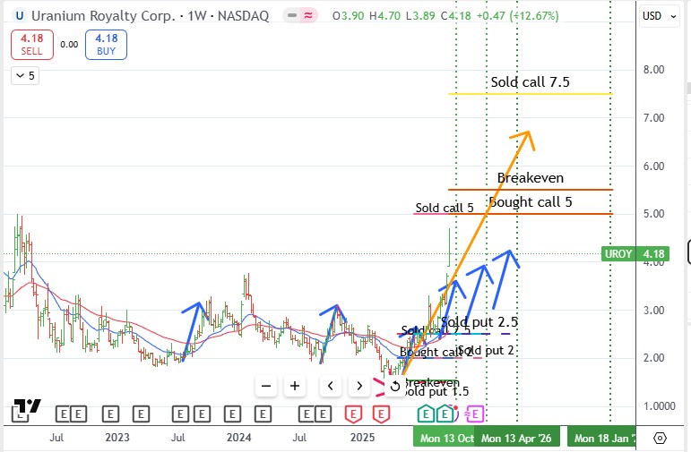Open chart settings gear icon

pyautogui.click(x=660, y=439)
